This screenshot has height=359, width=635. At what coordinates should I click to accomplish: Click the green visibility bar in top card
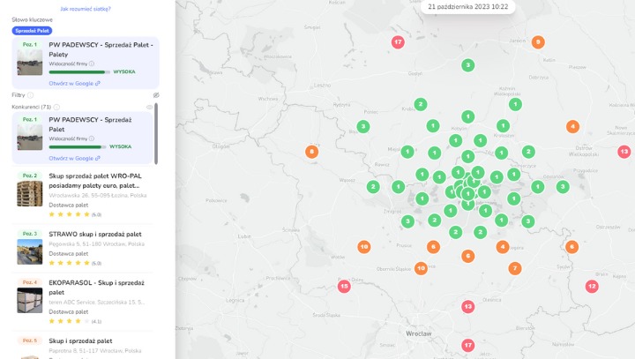(78, 72)
